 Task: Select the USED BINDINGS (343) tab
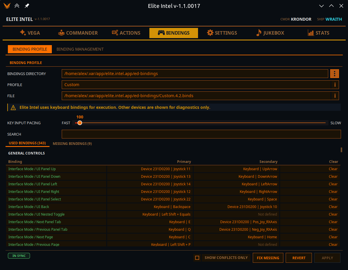[27, 143]
